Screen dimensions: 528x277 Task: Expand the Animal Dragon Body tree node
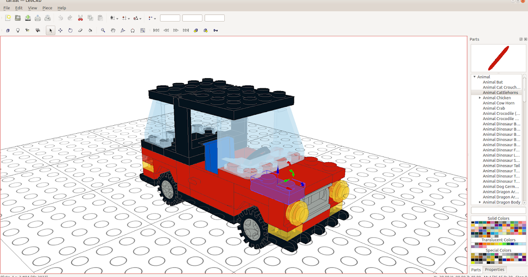(x=480, y=202)
